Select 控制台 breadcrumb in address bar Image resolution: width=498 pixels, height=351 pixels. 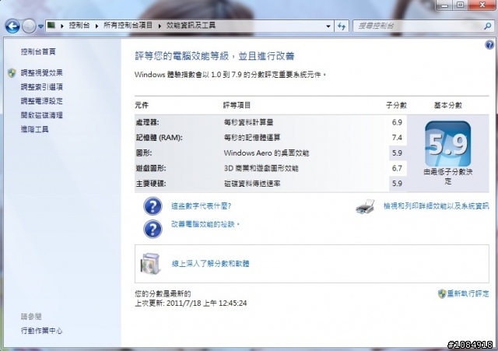(x=79, y=26)
